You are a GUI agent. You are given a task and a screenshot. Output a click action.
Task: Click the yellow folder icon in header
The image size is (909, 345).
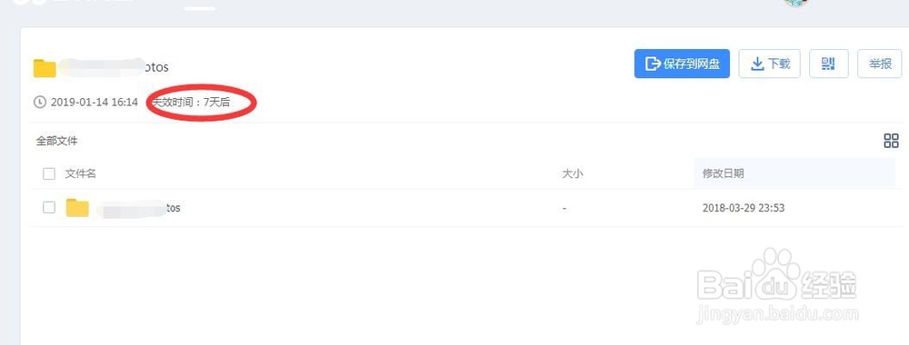click(x=45, y=68)
